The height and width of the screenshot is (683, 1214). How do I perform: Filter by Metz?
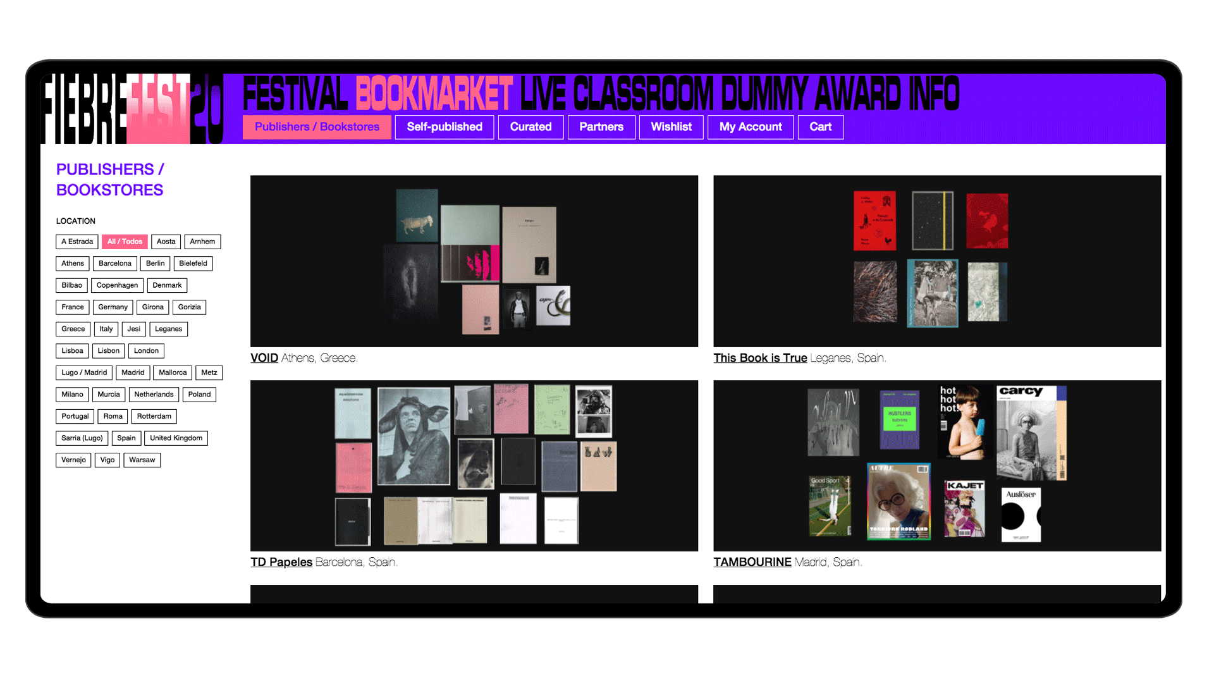click(x=209, y=373)
